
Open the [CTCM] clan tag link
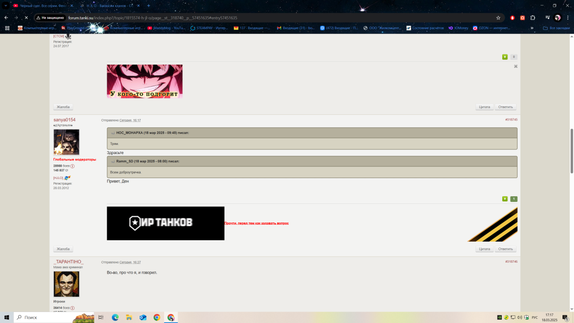[58, 36]
